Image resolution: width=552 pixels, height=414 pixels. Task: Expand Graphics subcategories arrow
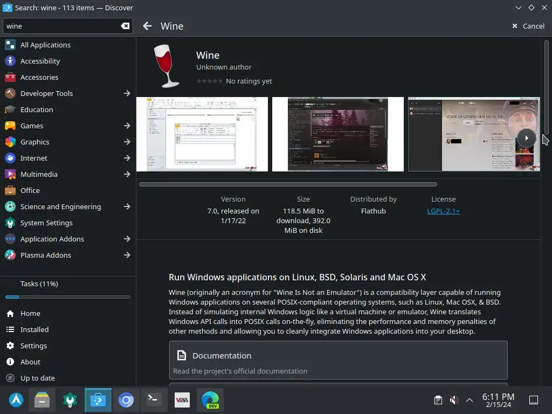(x=127, y=142)
